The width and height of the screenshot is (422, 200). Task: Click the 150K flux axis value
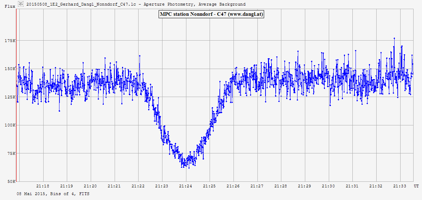point(9,69)
